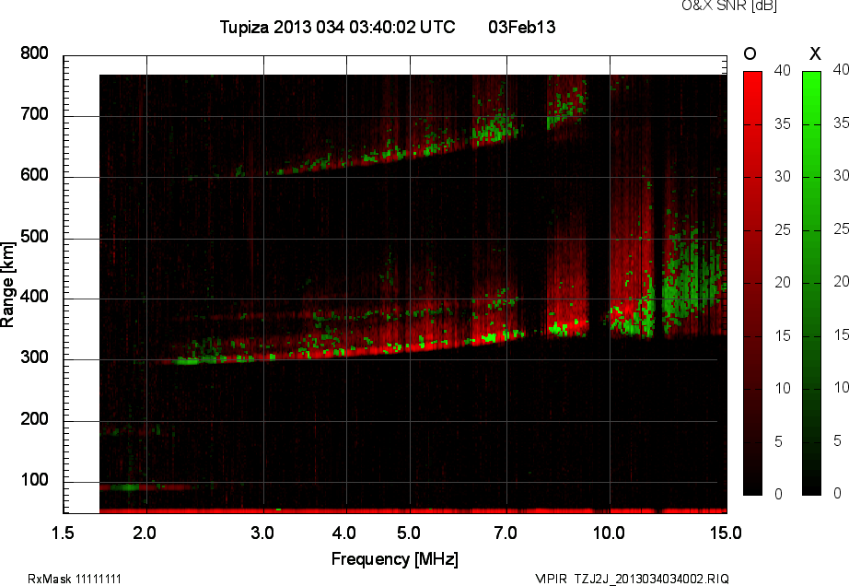This screenshot has height=586, width=849.
Task: Click the 'Range [km]' vertical axis label
Action: pyautogui.click(x=7, y=285)
